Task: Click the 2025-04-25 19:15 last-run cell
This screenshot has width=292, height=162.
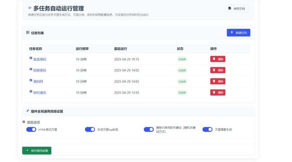Action: [126, 59]
